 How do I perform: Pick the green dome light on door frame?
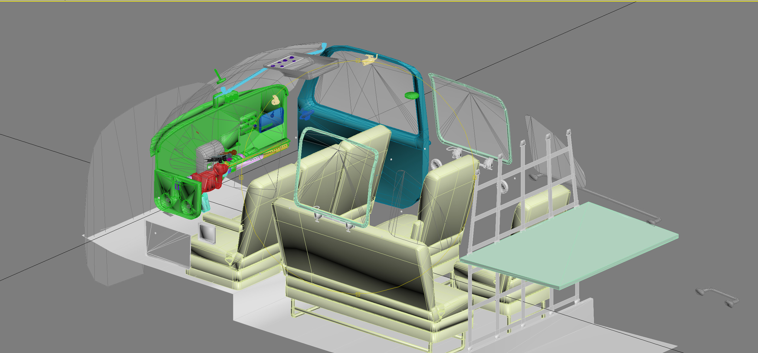click(x=412, y=96)
